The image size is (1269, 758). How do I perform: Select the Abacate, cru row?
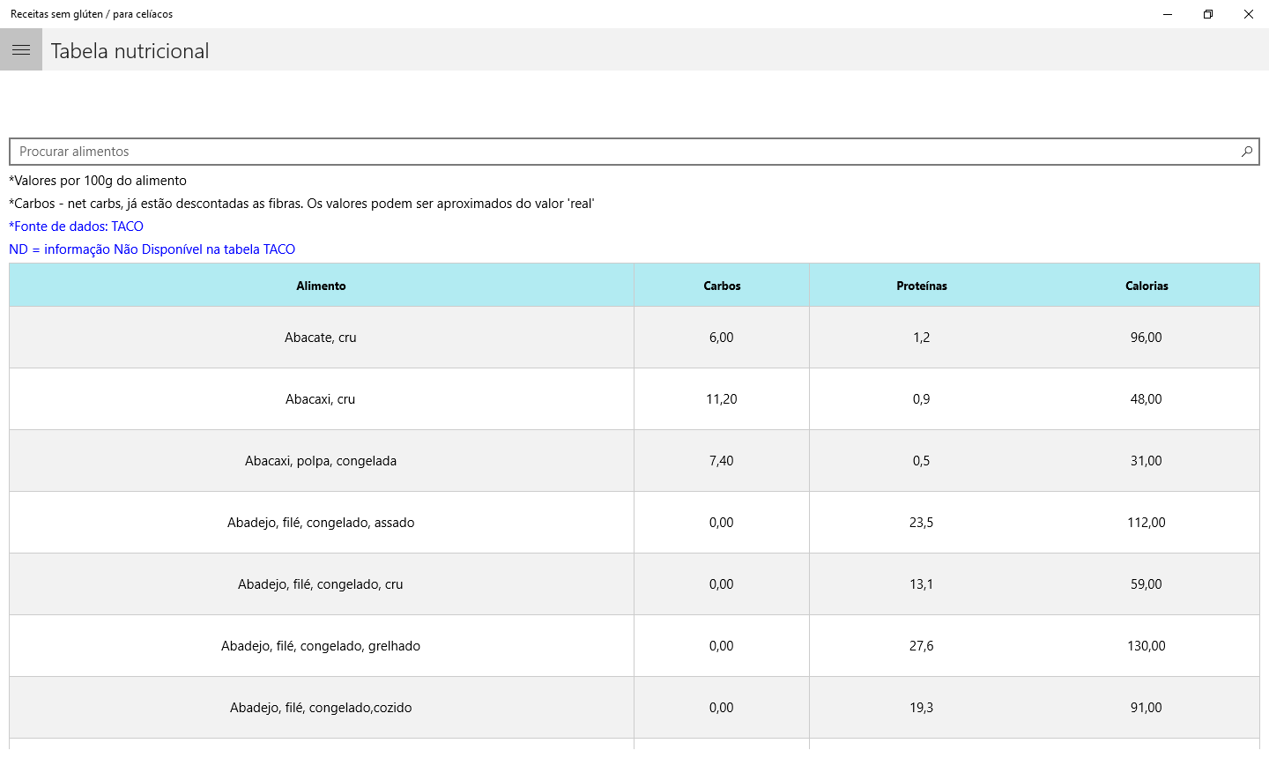pyautogui.click(x=321, y=338)
